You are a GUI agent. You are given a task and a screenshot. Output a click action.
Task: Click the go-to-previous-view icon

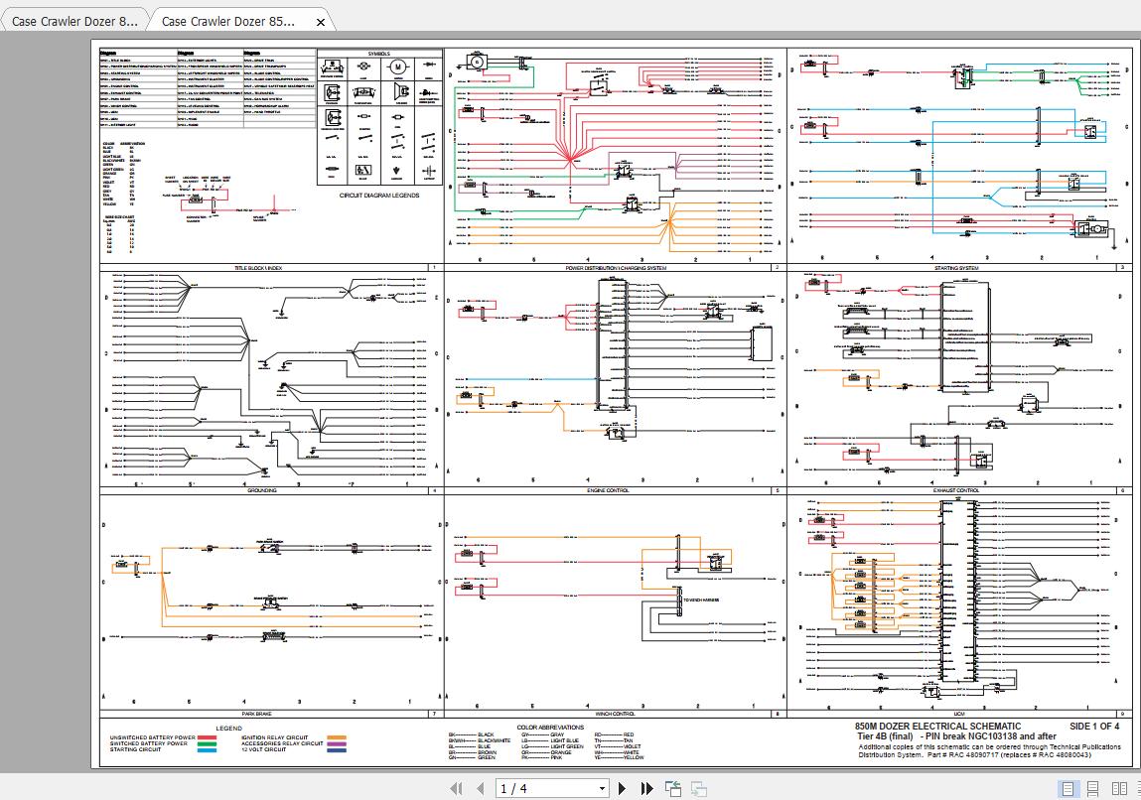pyautogui.click(x=673, y=789)
